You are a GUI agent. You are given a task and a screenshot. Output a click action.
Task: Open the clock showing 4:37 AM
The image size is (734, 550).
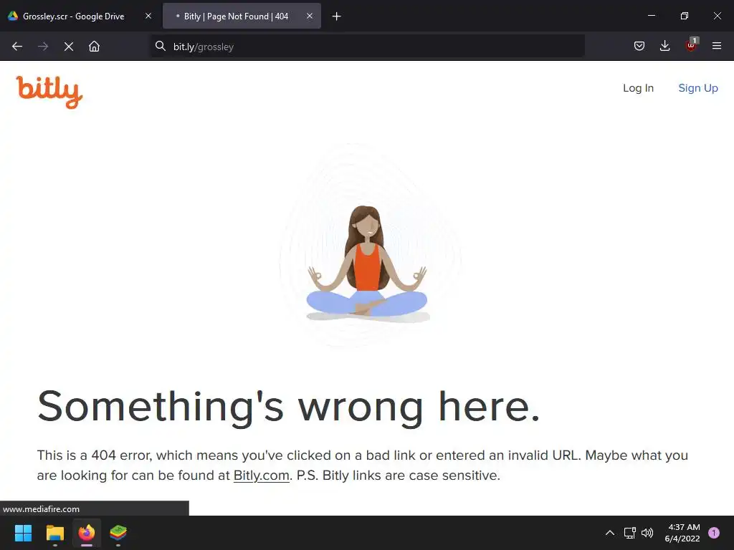(682, 533)
